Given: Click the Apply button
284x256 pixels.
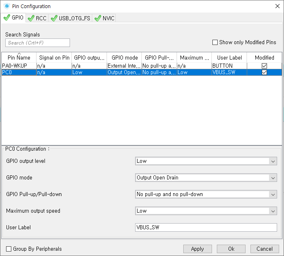Looking at the screenshot, I should [197, 249].
